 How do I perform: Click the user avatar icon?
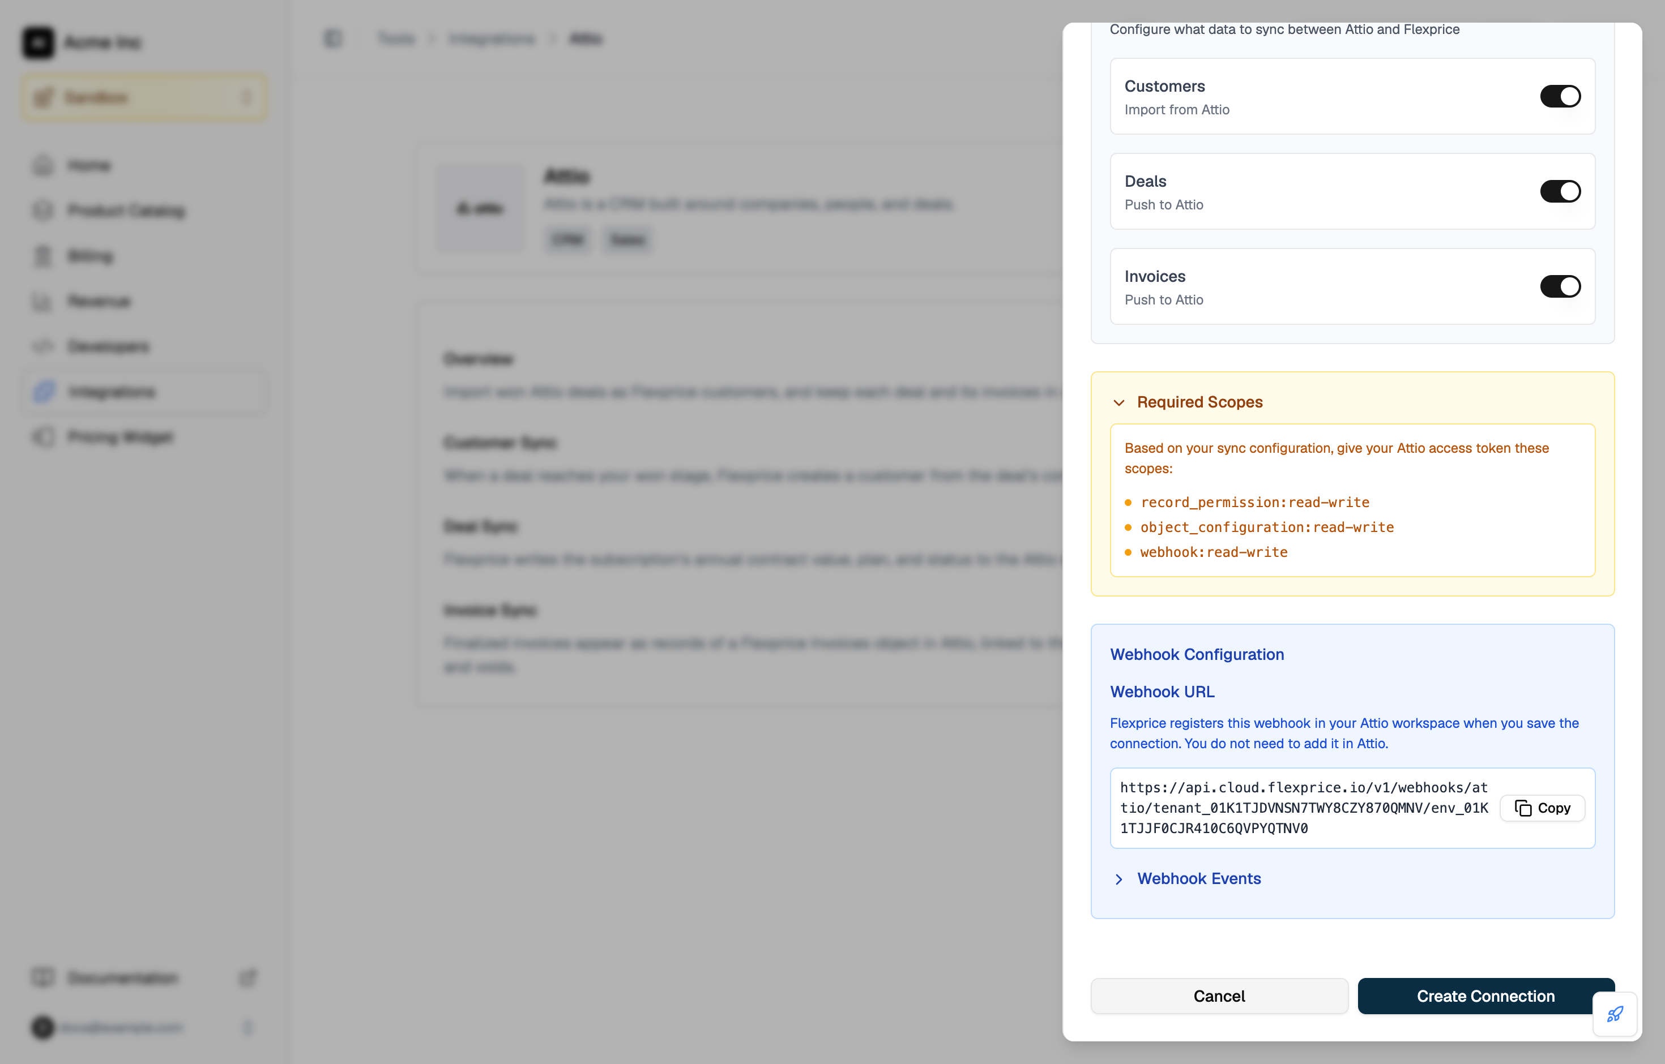click(43, 1027)
